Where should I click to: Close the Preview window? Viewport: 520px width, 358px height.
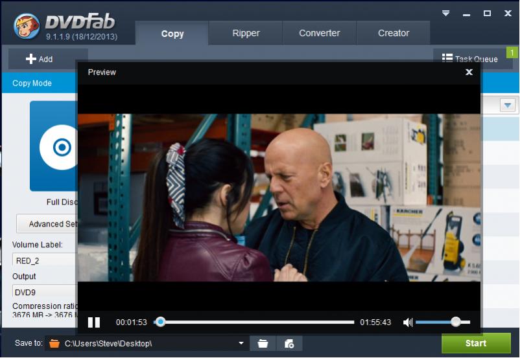coord(469,72)
